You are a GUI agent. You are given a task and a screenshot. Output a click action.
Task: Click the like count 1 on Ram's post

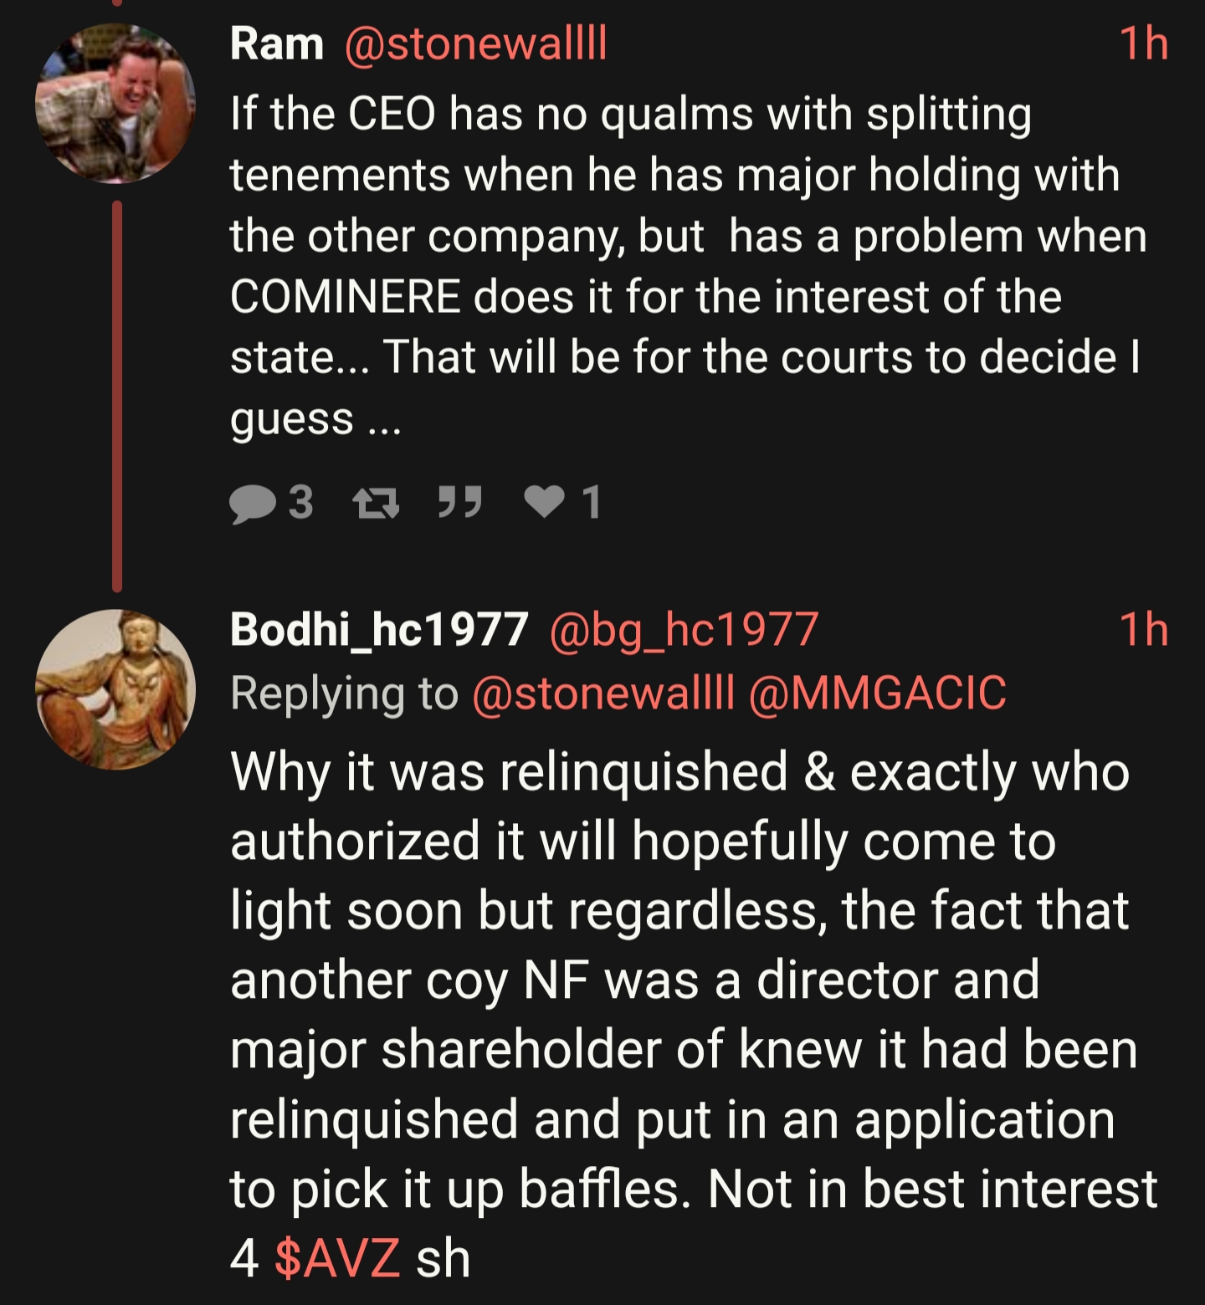tap(592, 504)
